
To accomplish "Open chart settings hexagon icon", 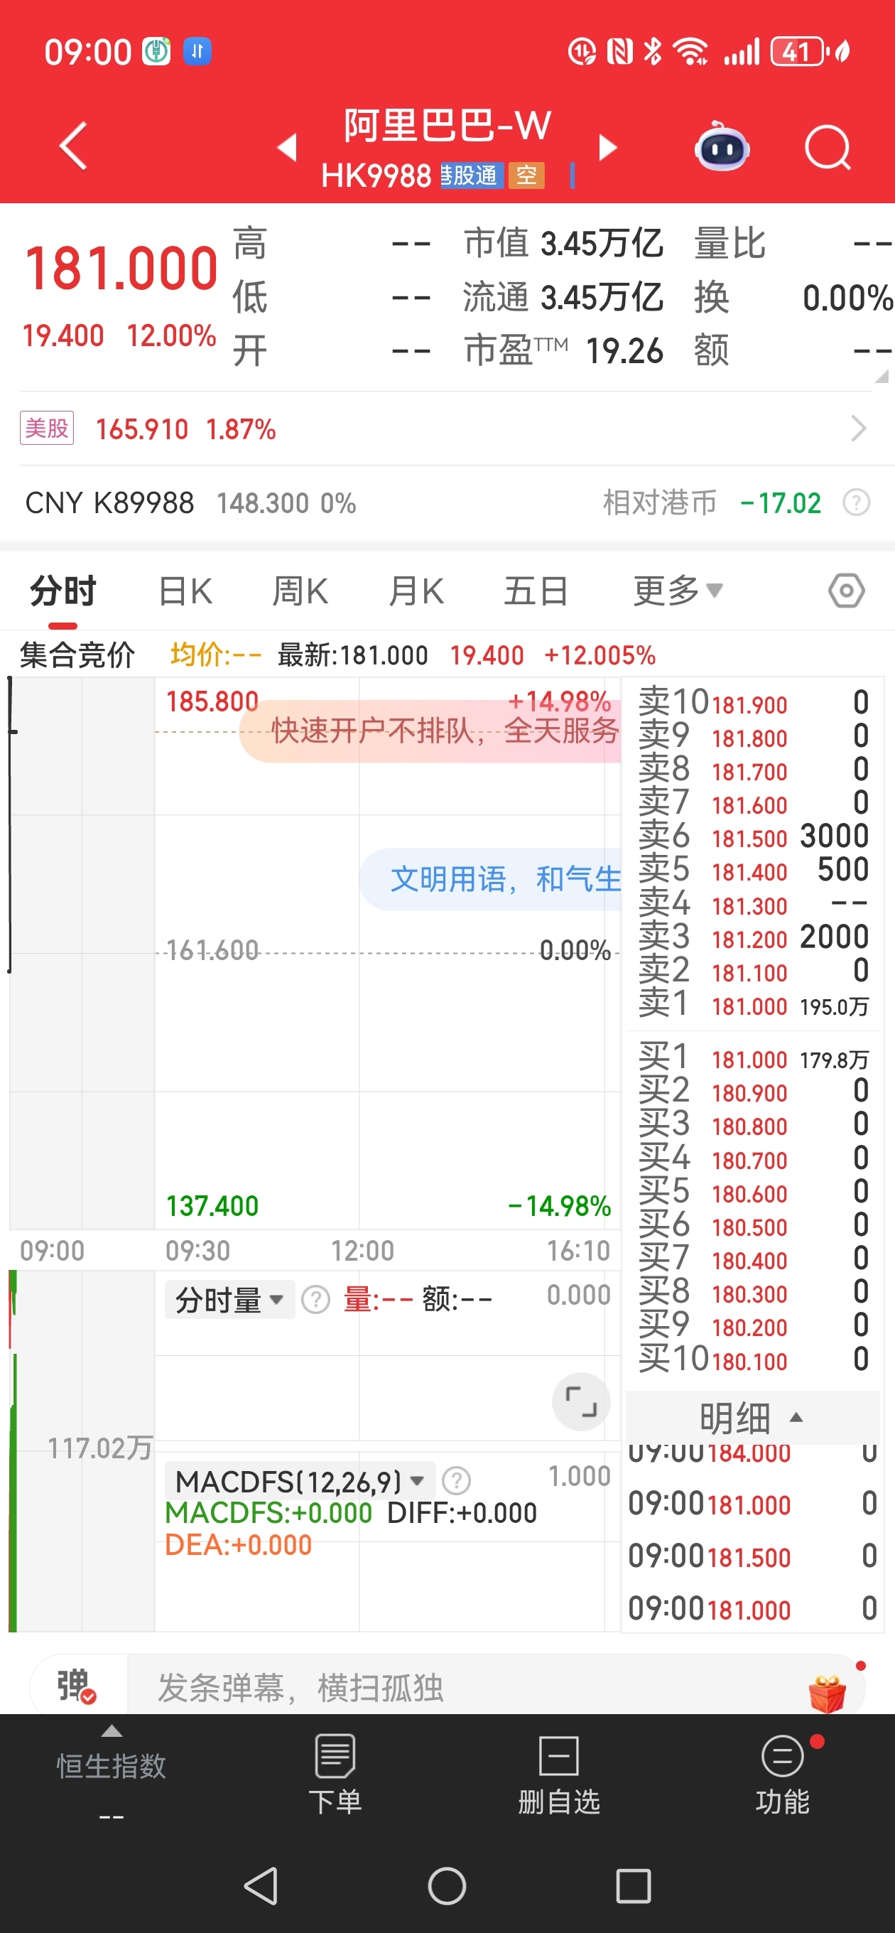I will point(846,591).
